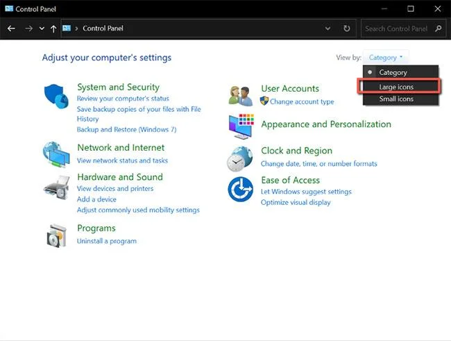Open Ease of Access heading link

point(291,181)
